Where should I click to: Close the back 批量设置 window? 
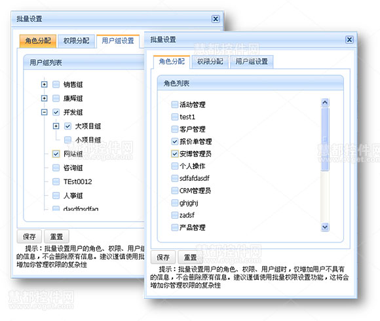[216, 19]
